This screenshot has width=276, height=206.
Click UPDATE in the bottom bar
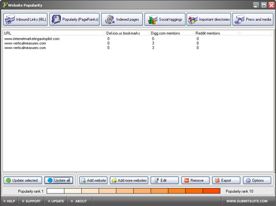56,201
